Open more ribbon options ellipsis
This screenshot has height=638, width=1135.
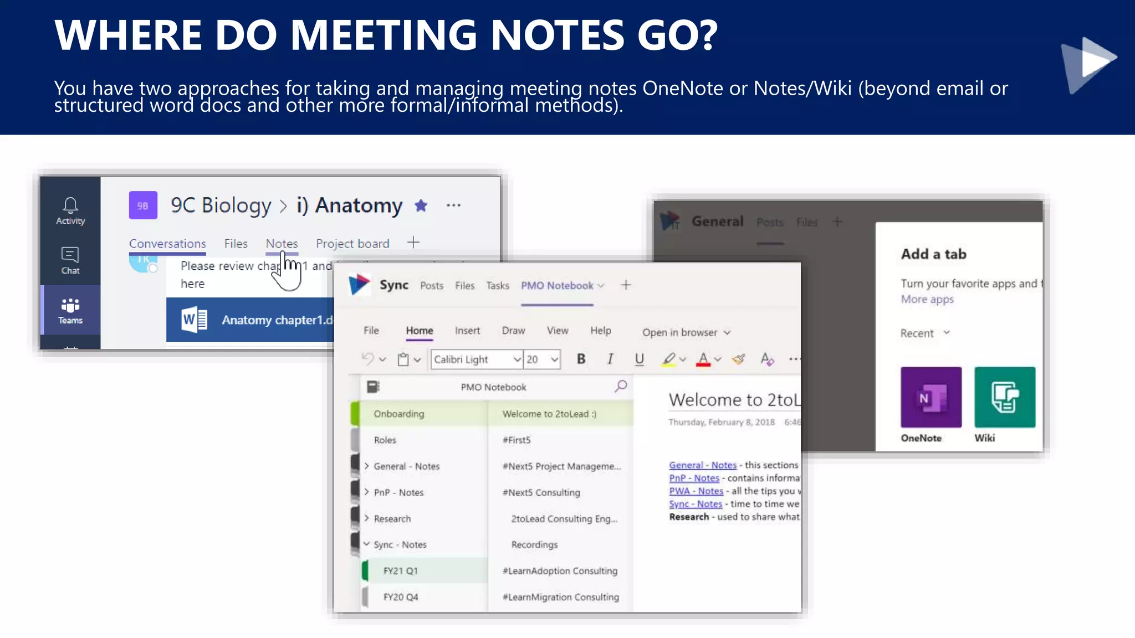click(x=794, y=359)
